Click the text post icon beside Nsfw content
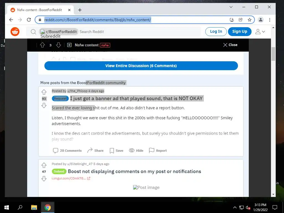 point(69,45)
